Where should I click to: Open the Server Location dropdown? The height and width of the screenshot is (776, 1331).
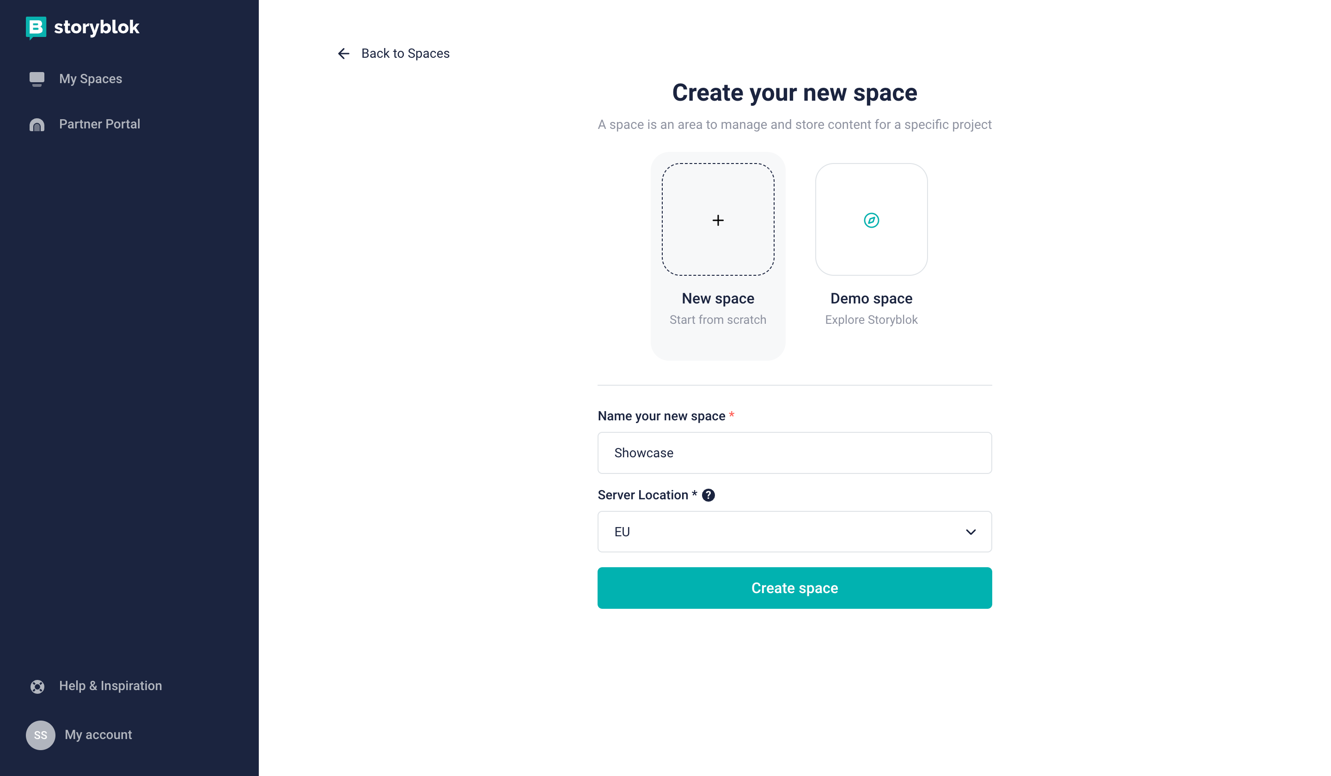794,532
